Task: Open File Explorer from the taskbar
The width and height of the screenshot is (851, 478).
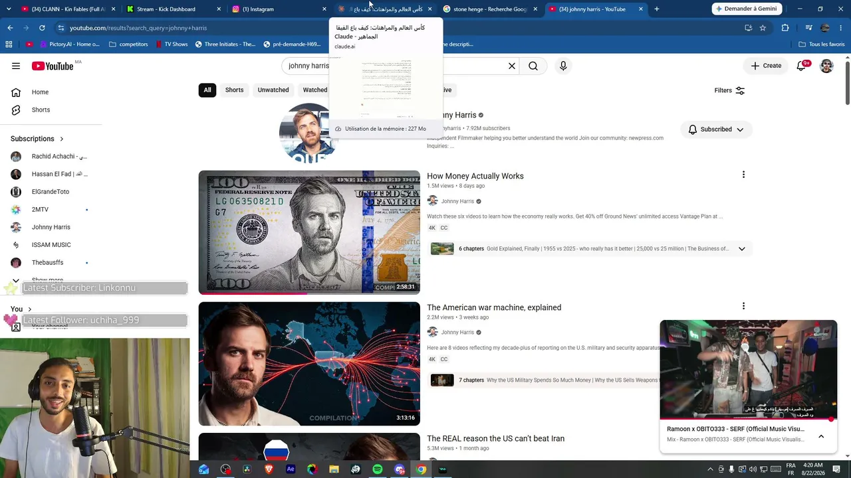Action: pyautogui.click(x=334, y=469)
